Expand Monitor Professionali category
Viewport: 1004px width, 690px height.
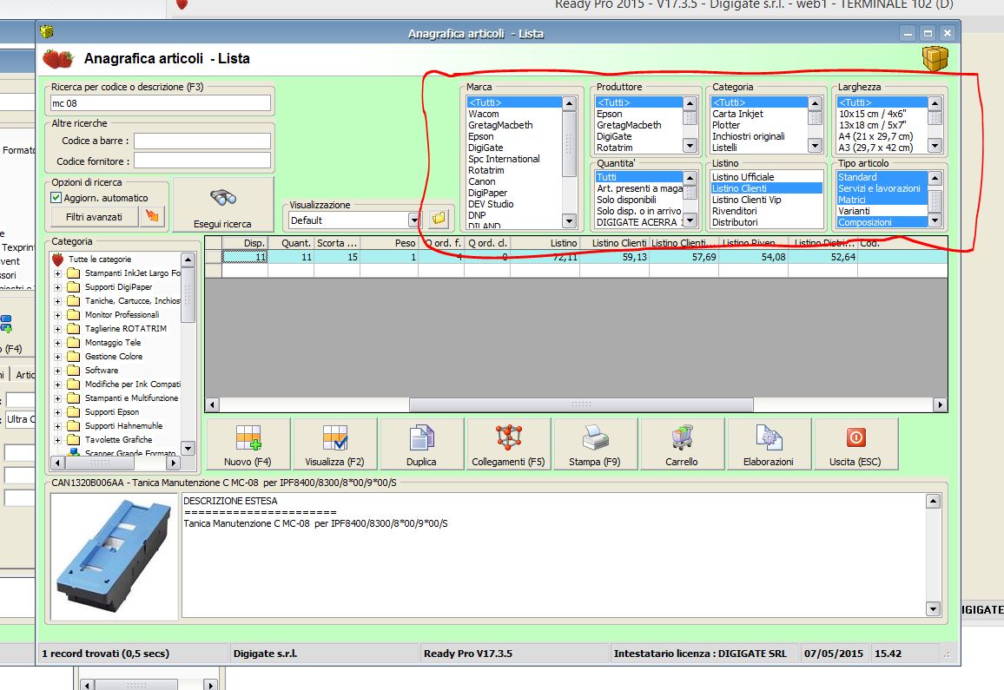click(x=57, y=315)
